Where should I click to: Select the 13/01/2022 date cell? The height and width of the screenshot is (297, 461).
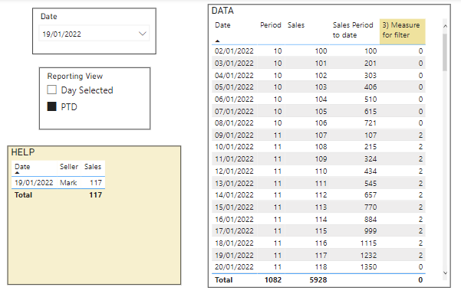234,183
